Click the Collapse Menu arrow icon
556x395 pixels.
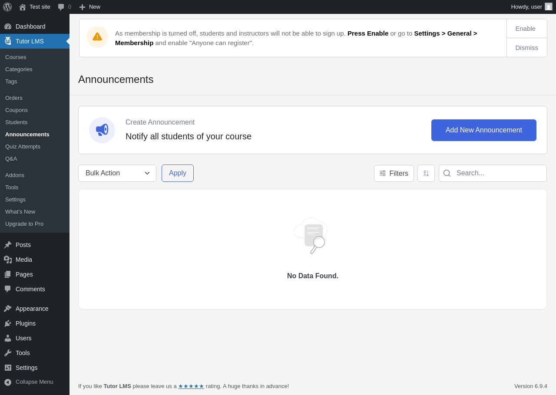pos(8,382)
